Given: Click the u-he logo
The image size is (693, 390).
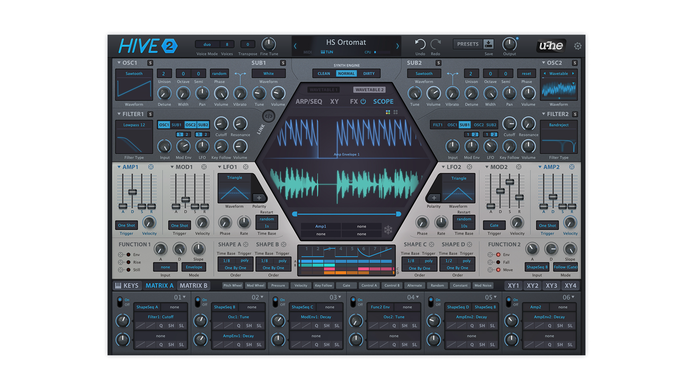Looking at the screenshot, I should 551,45.
